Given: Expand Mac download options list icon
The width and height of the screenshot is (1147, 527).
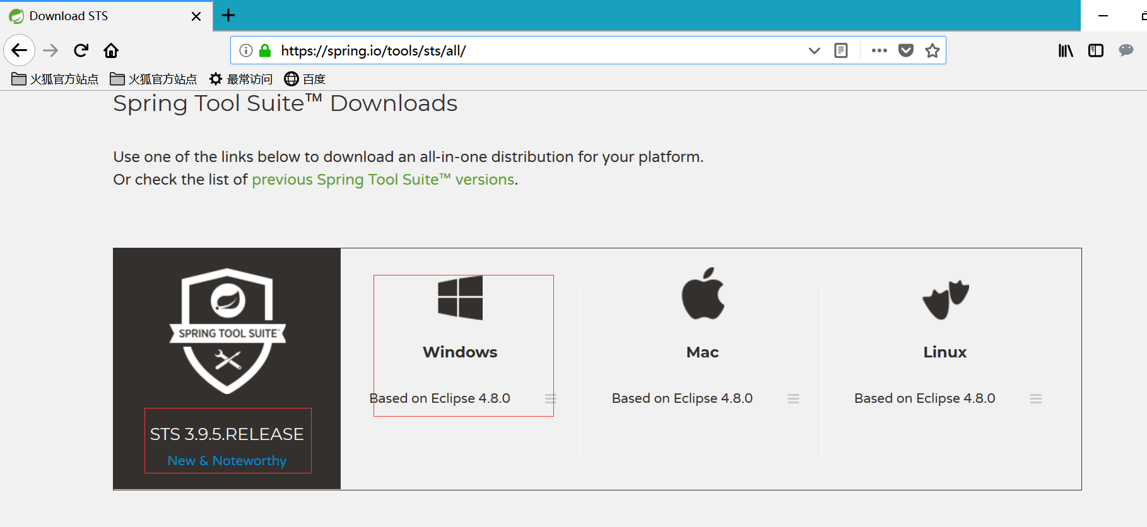Looking at the screenshot, I should pos(793,398).
